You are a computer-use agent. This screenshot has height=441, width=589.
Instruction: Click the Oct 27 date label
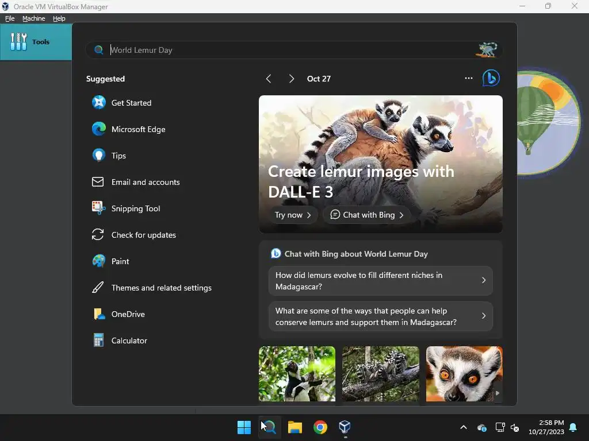coord(319,79)
